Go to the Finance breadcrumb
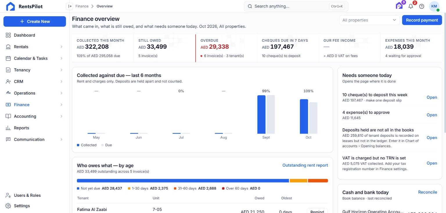446x213 pixels. click(x=82, y=6)
